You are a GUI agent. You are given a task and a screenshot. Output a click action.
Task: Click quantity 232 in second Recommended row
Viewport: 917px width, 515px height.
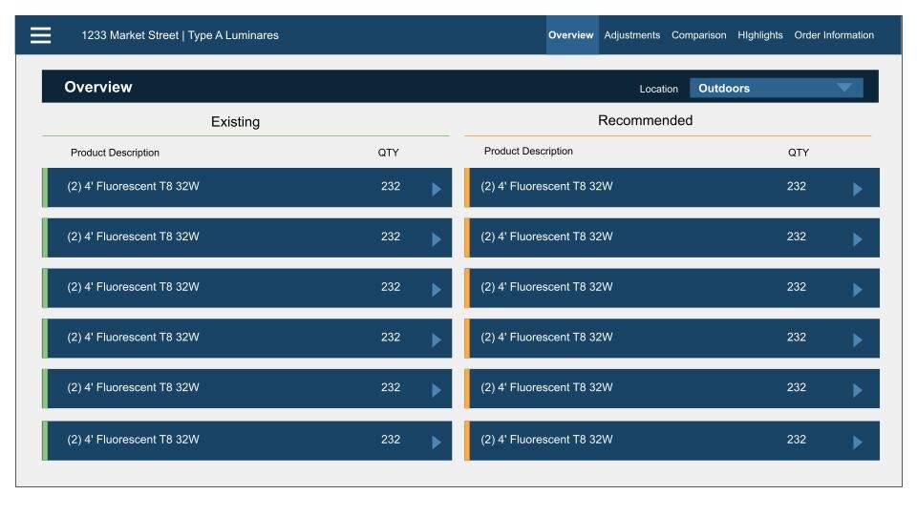(x=797, y=237)
